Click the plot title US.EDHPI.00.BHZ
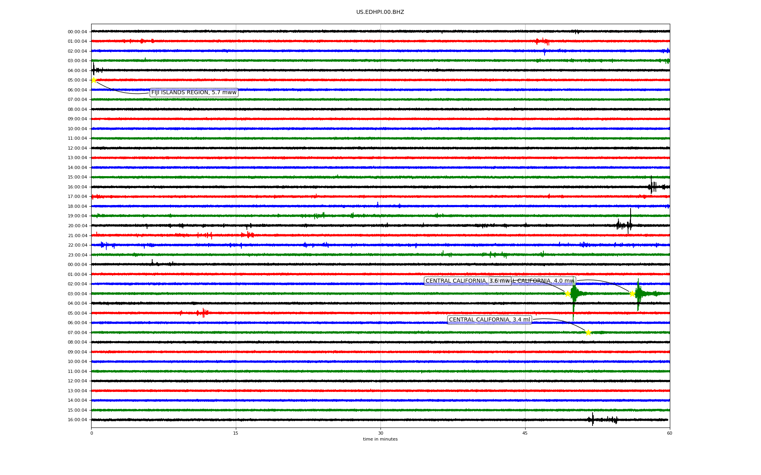761x475 pixels. click(380, 12)
